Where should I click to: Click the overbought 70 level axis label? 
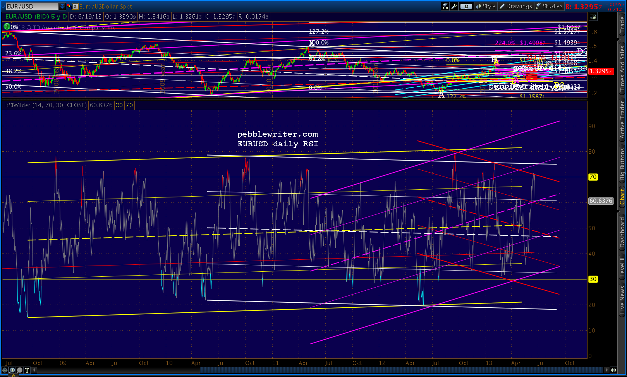point(593,177)
